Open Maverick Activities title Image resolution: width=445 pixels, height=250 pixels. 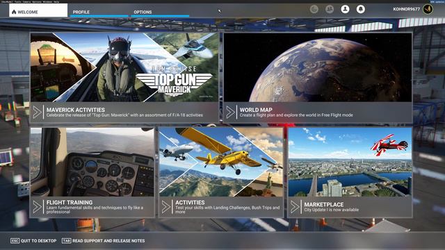[x=76, y=110]
